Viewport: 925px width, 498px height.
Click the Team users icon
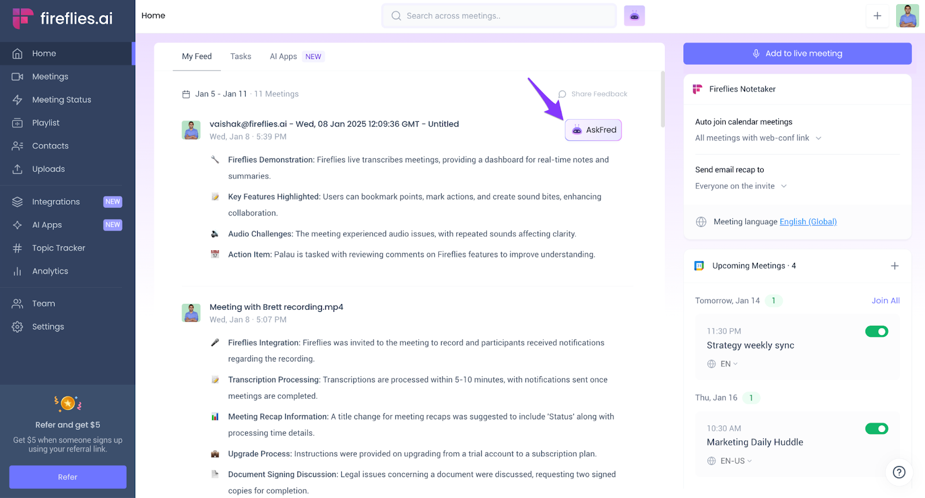(x=17, y=303)
